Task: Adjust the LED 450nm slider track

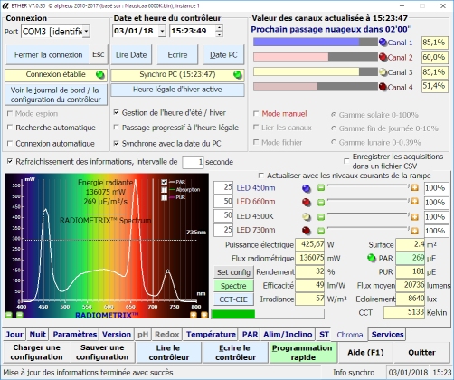Action: tap(368, 186)
